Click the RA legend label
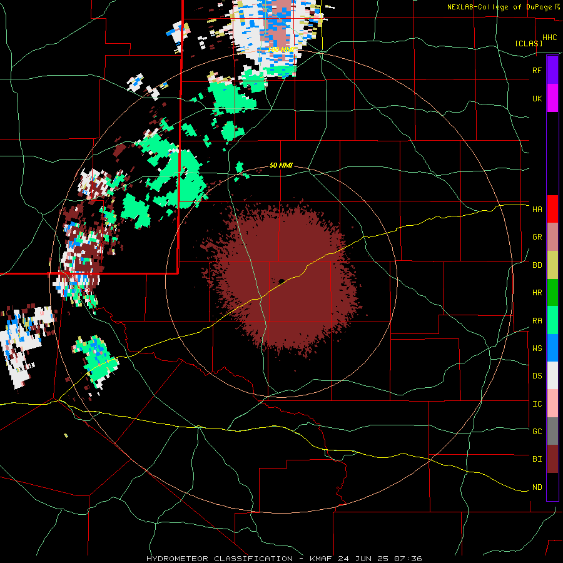 pyautogui.click(x=537, y=321)
